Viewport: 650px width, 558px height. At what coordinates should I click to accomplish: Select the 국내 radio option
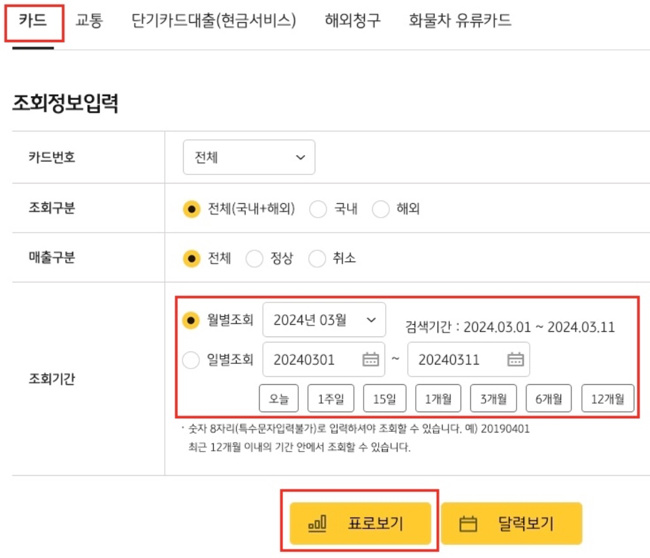[318, 209]
